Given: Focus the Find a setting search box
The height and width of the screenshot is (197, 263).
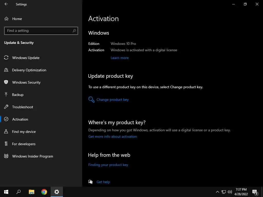Looking at the screenshot, I should click(41, 31).
